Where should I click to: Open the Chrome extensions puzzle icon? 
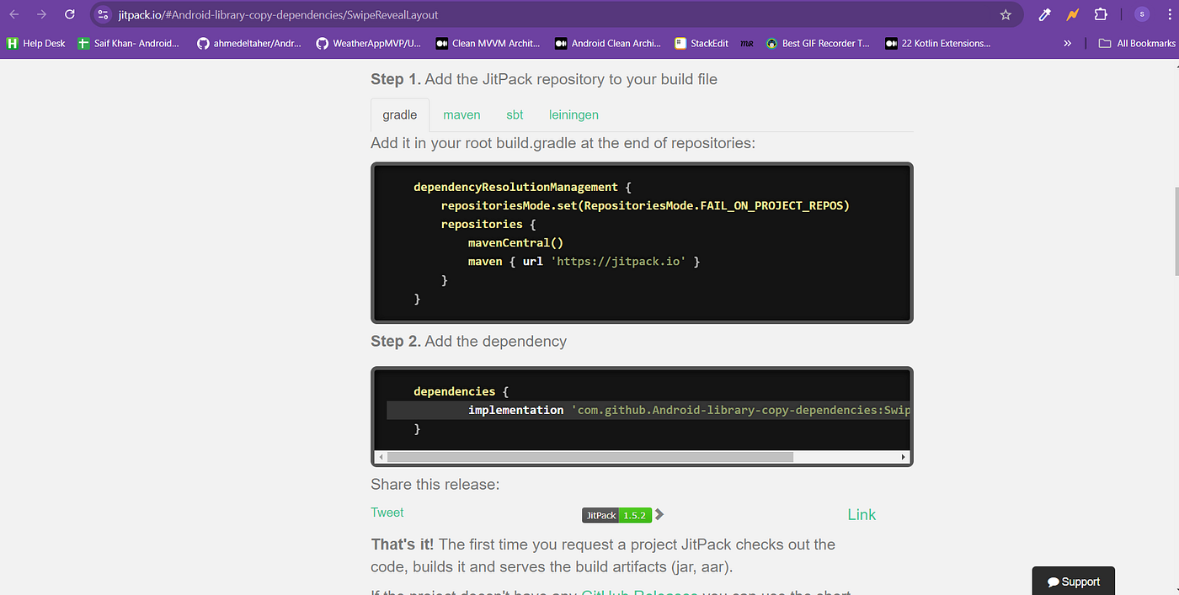pyautogui.click(x=1101, y=14)
